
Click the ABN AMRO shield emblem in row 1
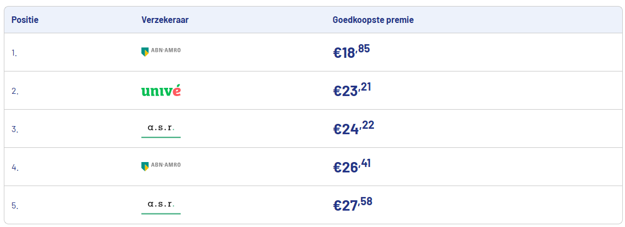click(x=145, y=51)
